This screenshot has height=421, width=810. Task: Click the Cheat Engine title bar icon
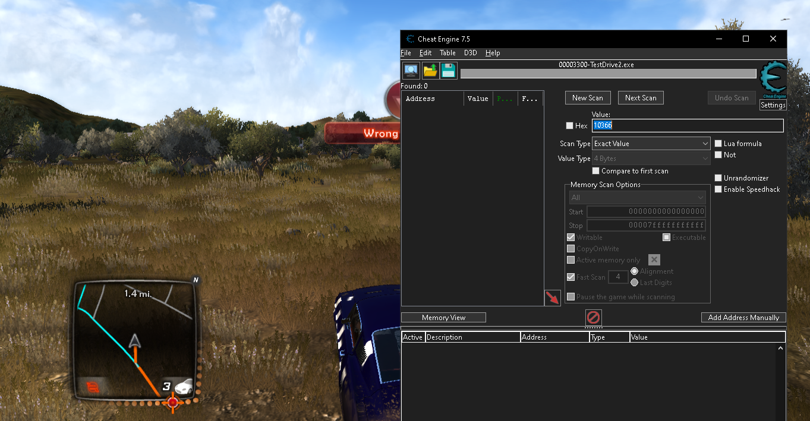pyautogui.click(x=409, y=39)
